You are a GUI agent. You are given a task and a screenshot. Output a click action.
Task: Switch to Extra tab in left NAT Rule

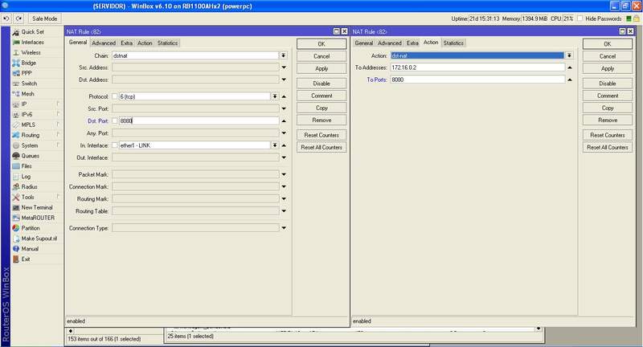(127, 43)
